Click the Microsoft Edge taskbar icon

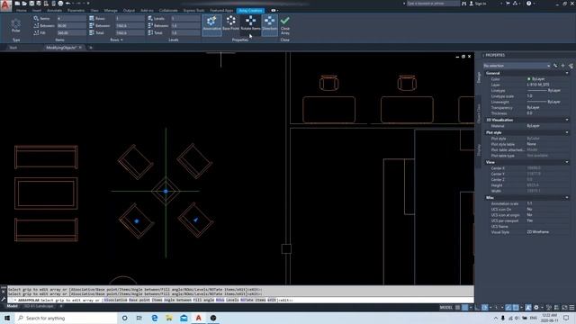pyautogui.click(x=154, y=318)
